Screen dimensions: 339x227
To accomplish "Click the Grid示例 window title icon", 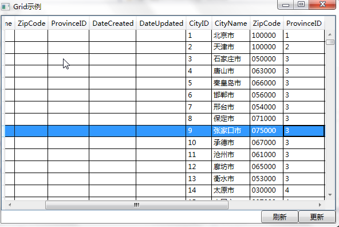I will pos(6,7).
